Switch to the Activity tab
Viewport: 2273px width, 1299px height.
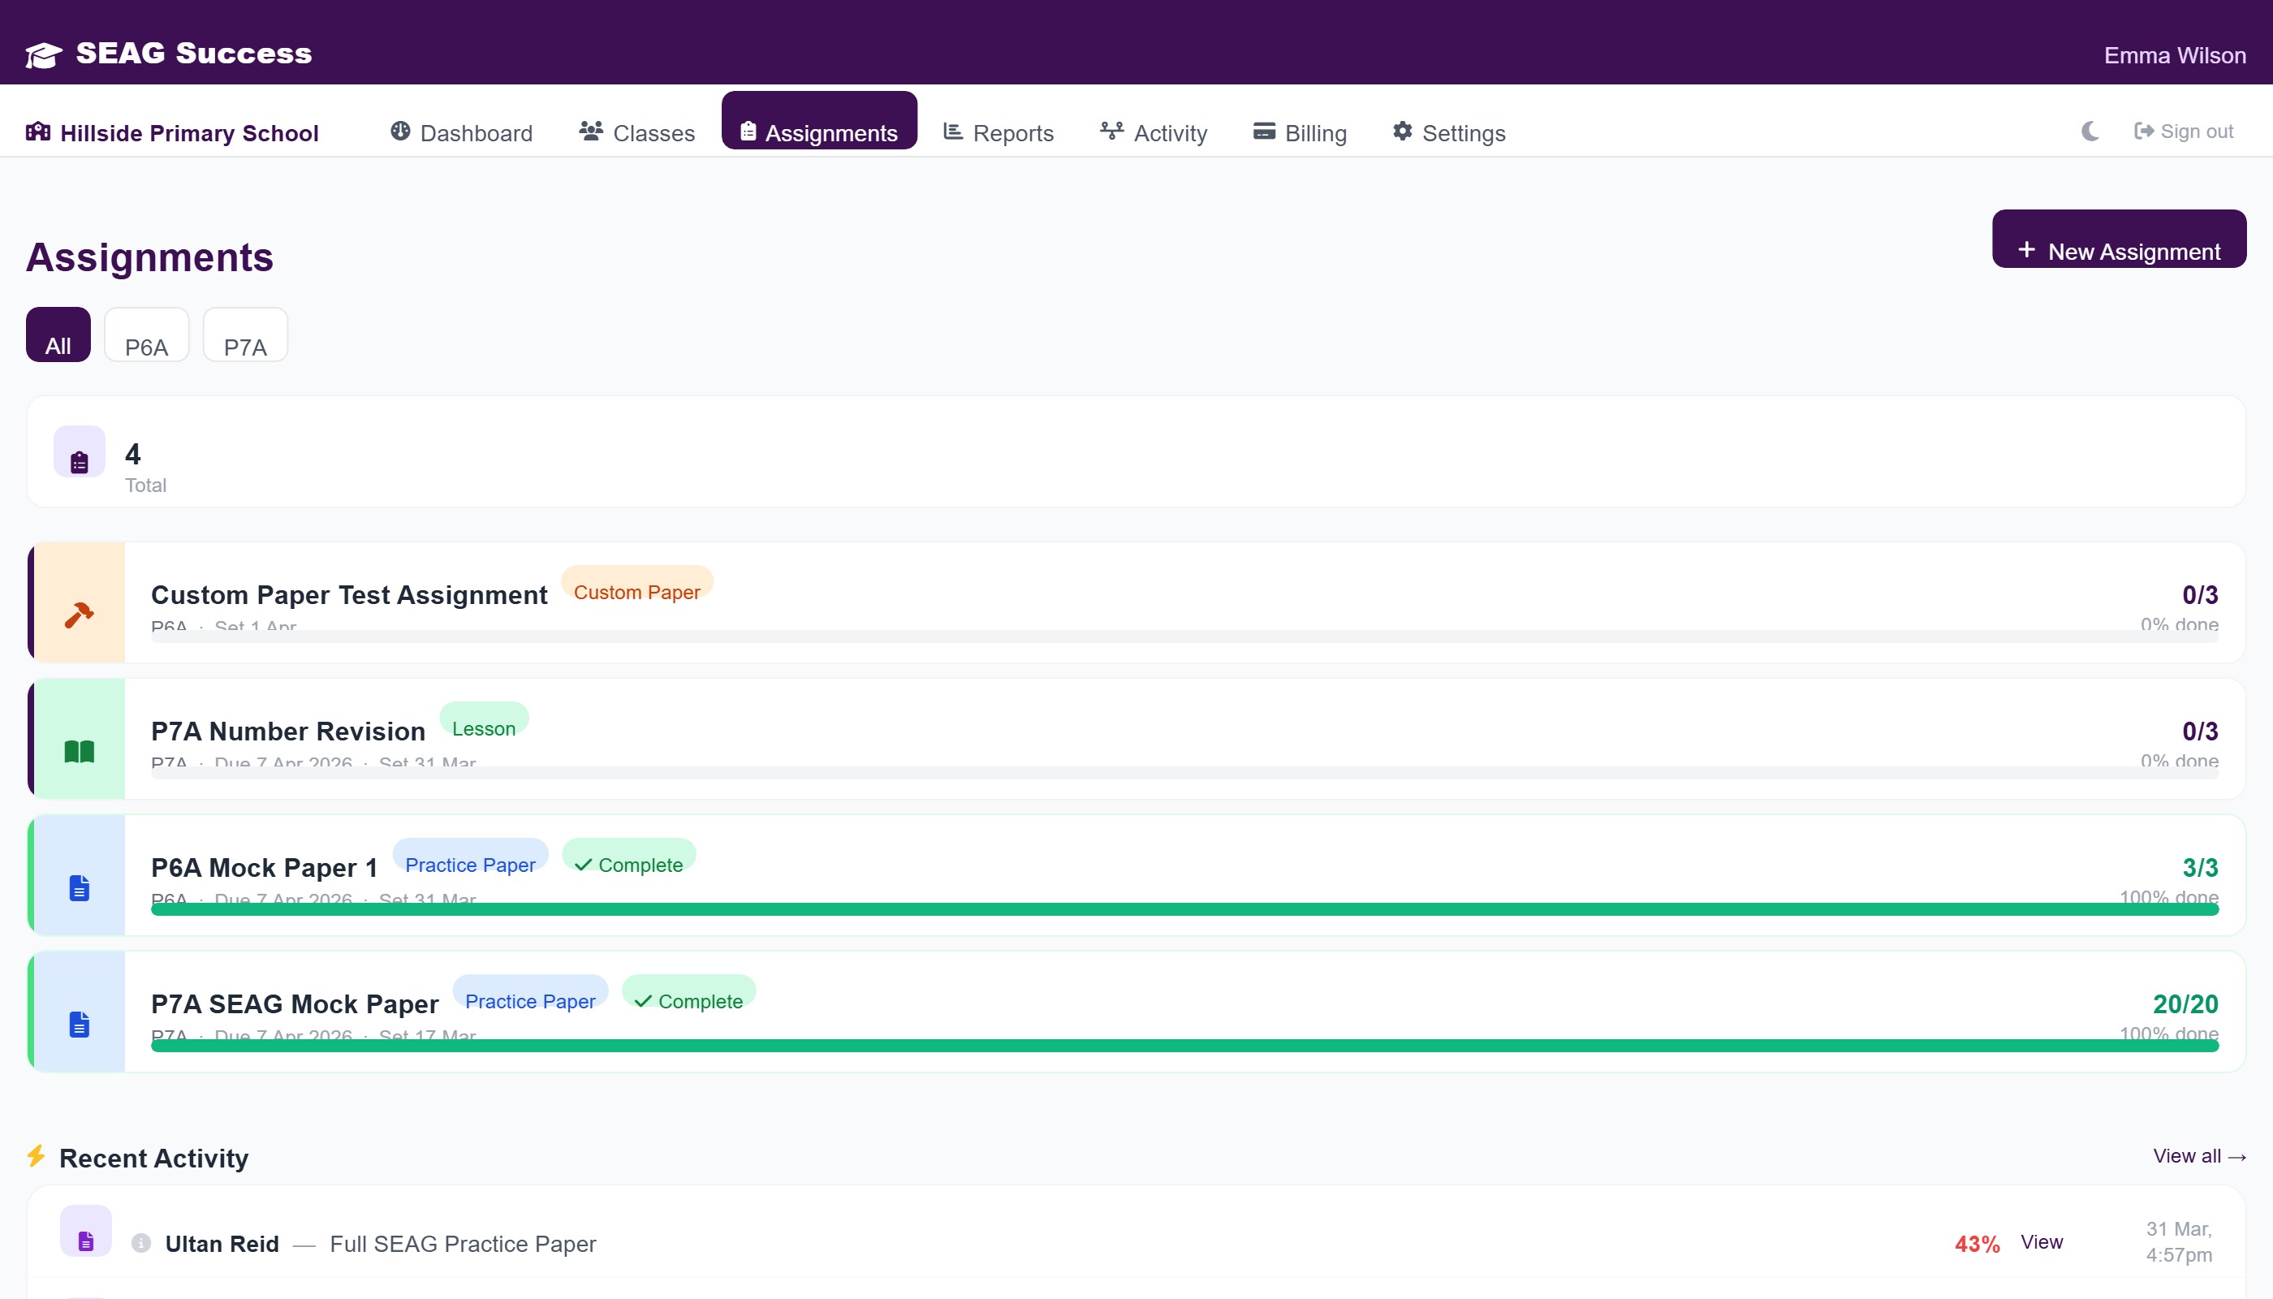[x=1154, y=132]
